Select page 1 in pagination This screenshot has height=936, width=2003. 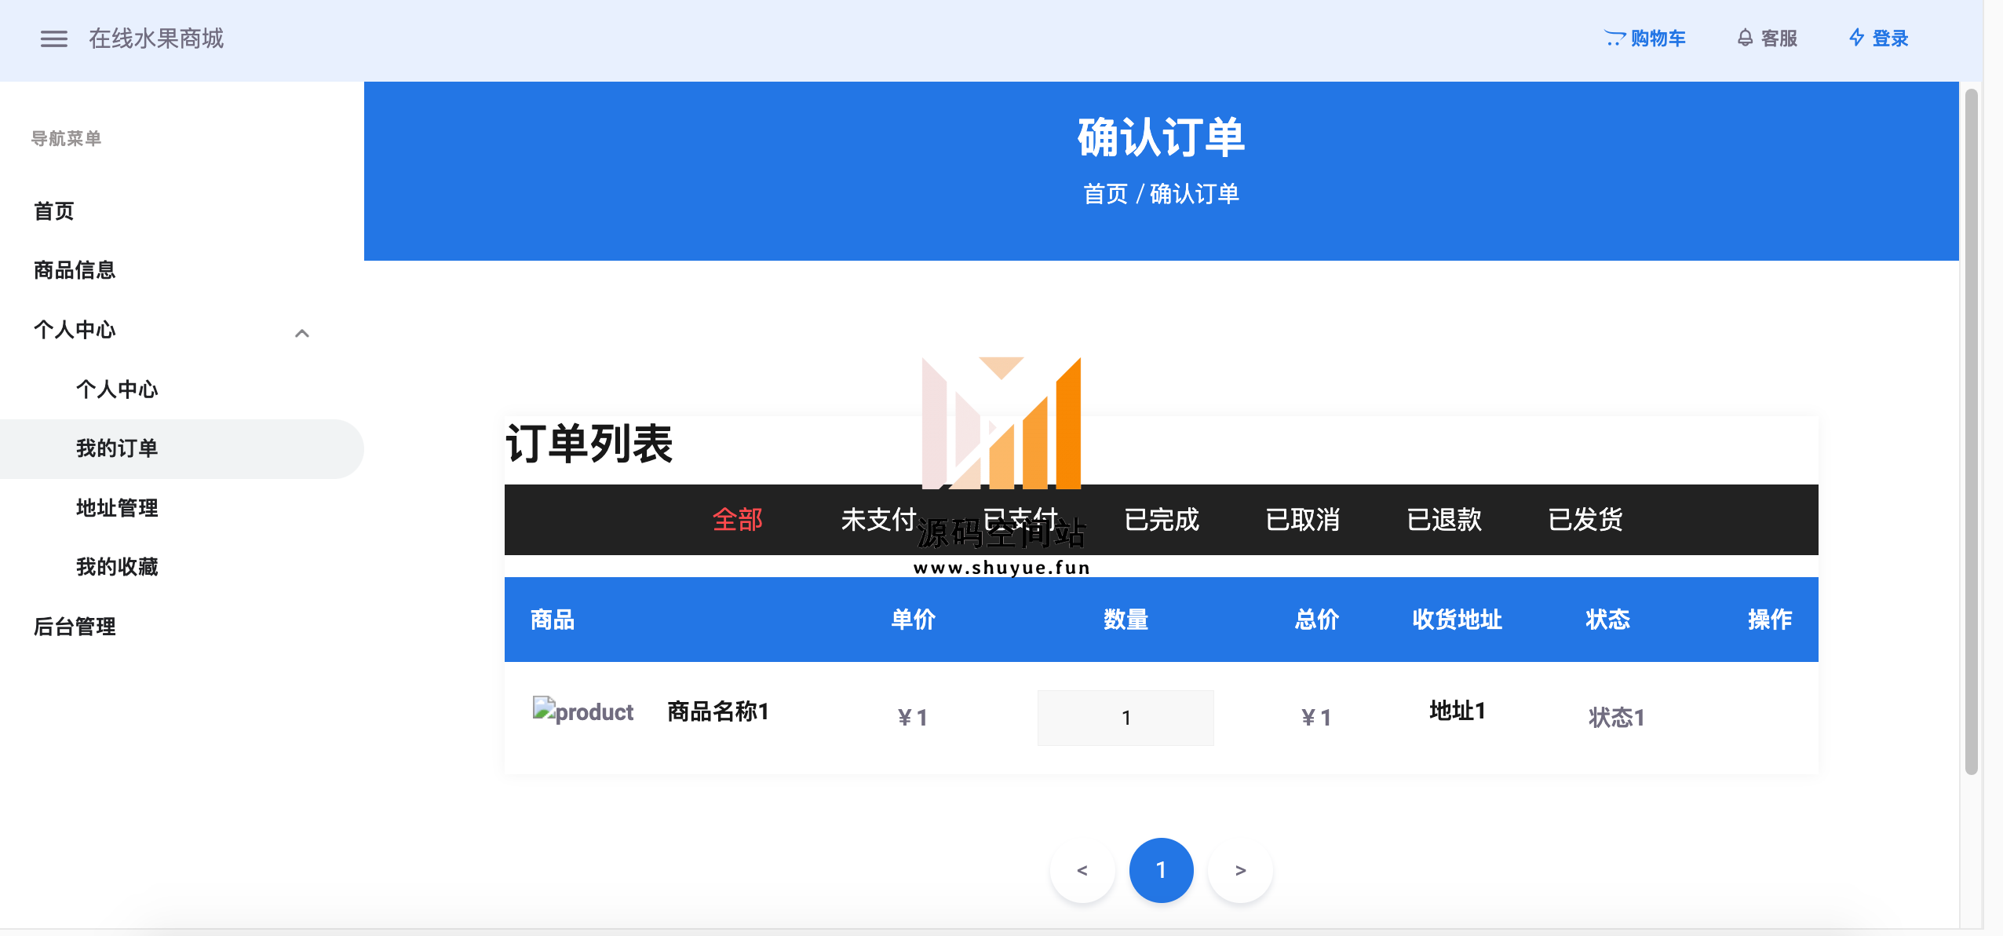[1161, 870]
